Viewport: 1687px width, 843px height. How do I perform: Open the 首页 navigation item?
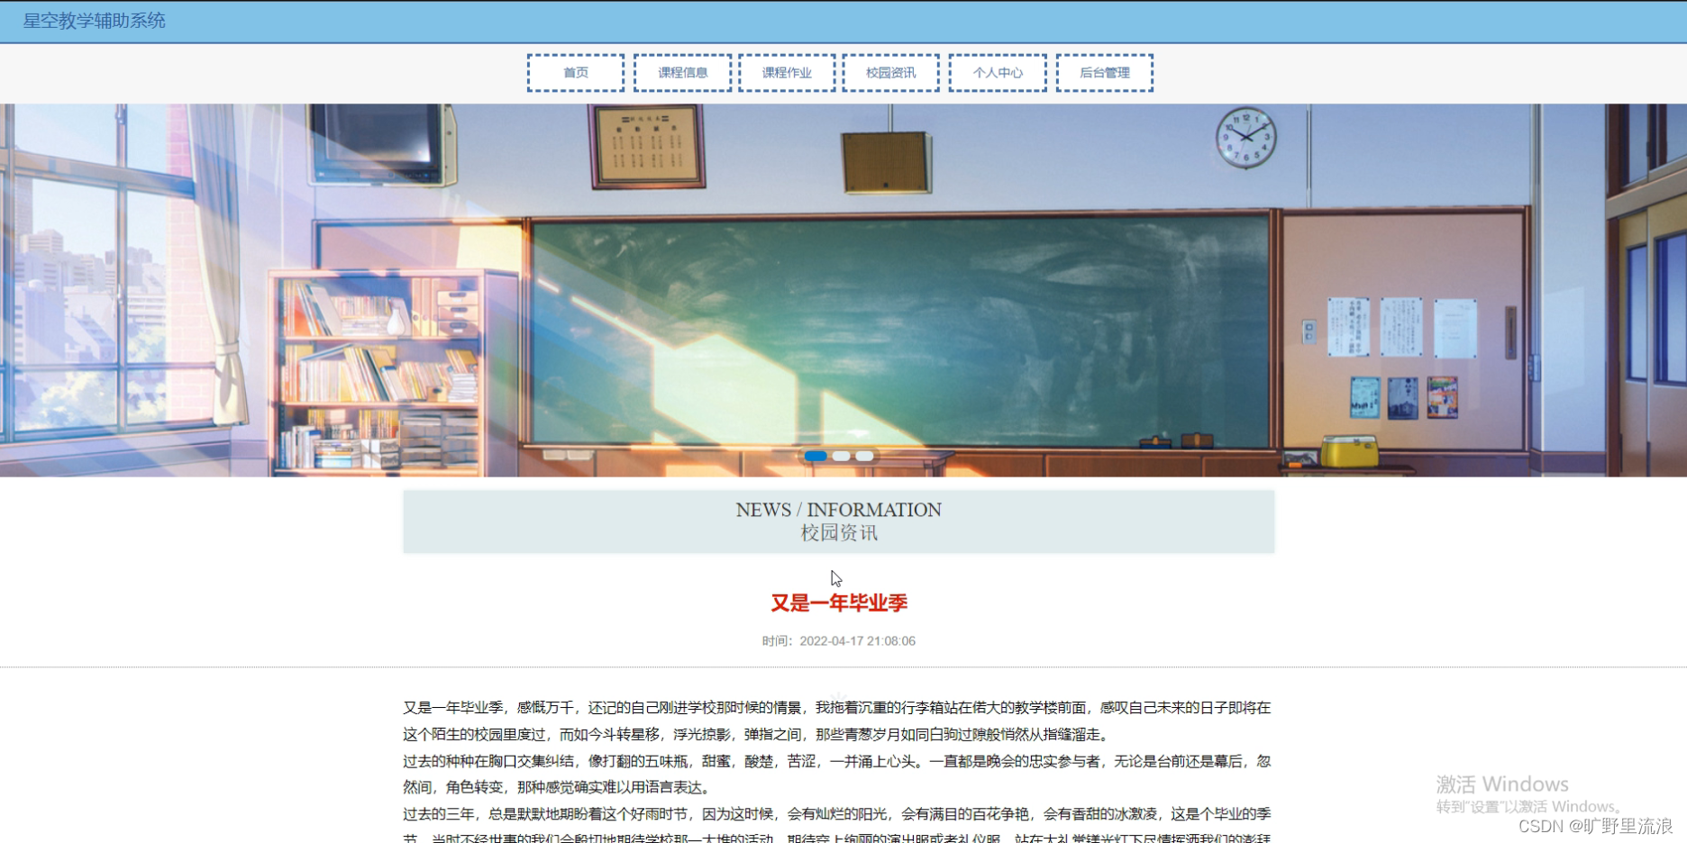tap(576, 72)
